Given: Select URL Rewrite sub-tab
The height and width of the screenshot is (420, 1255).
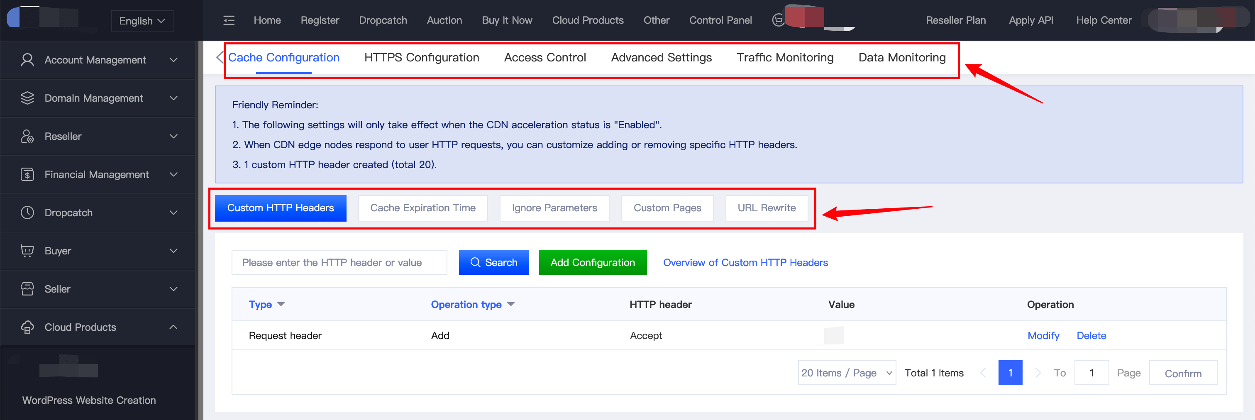Looking at the screenshot, I should pyautogui.click(x=767, y=208).
